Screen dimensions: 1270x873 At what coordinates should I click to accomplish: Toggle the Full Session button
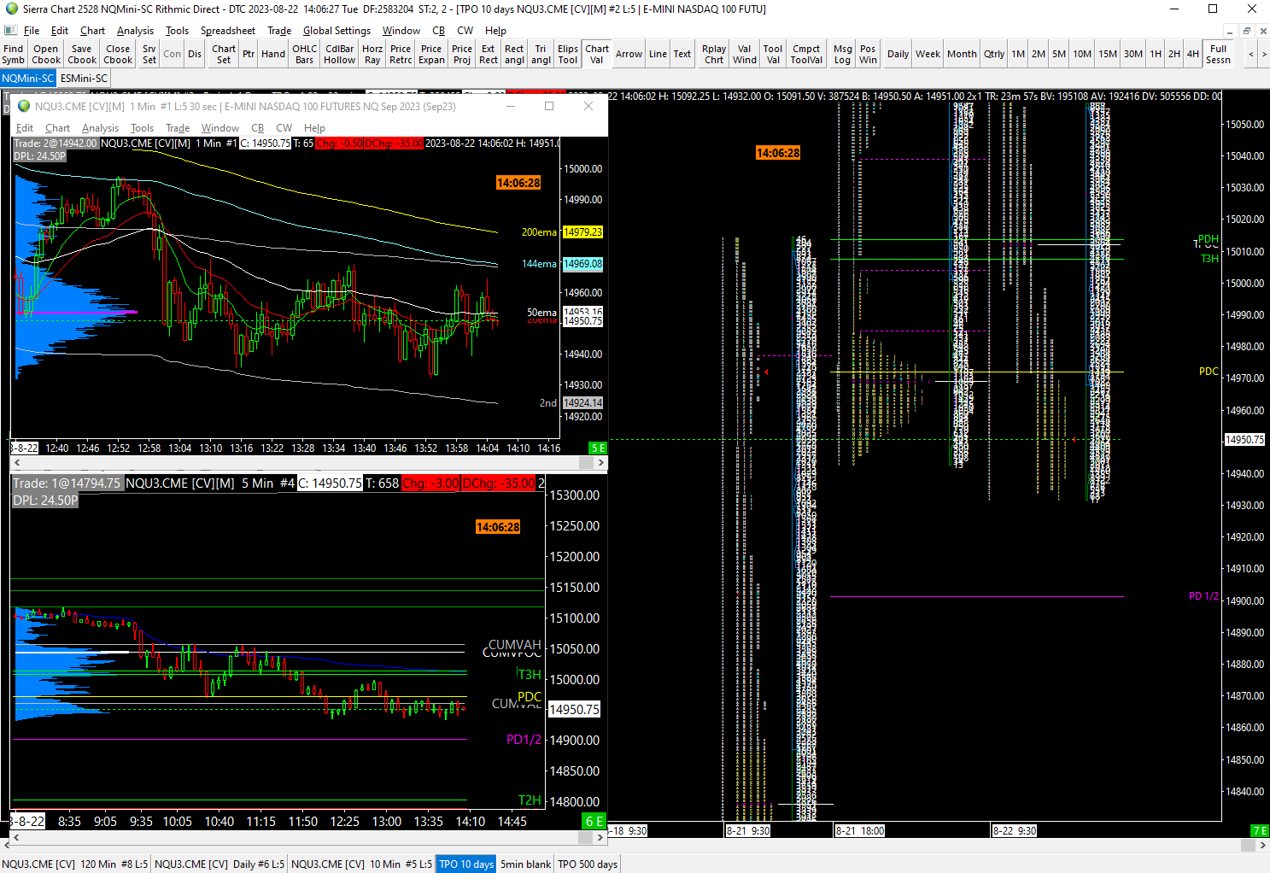coord(1218,54)
